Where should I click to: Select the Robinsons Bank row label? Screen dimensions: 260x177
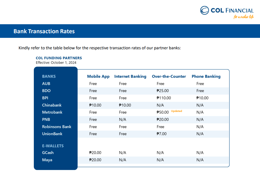(57, 127)
